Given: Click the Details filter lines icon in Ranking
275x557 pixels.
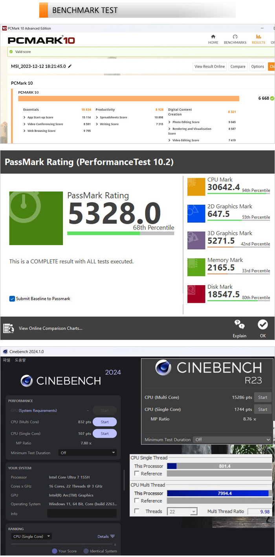Looking at the screenshot, I should (113, 537).
